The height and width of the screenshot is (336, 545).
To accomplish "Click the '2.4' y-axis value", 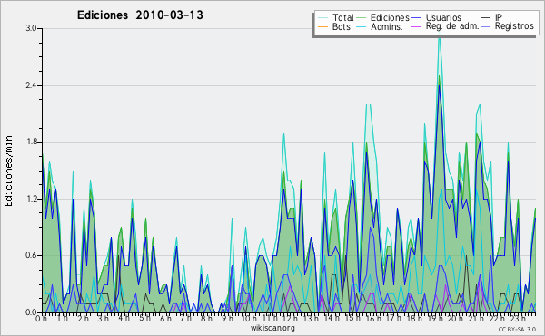I will 31,85.
